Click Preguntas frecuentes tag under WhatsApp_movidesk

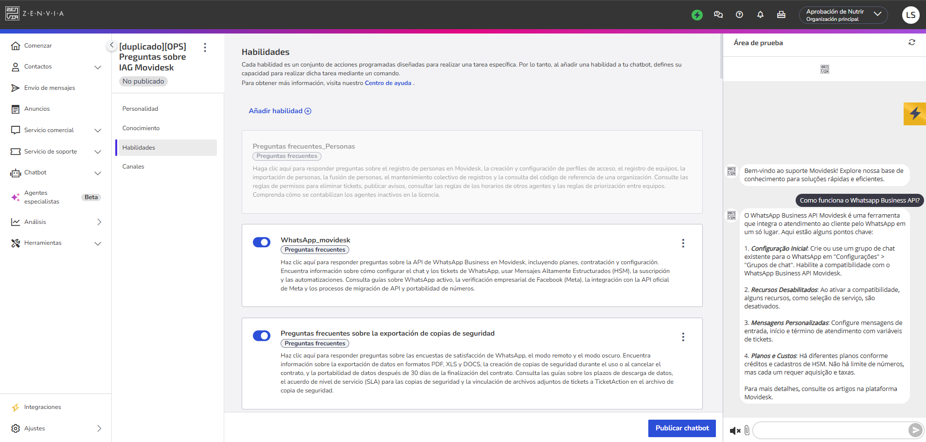point(315,250)
